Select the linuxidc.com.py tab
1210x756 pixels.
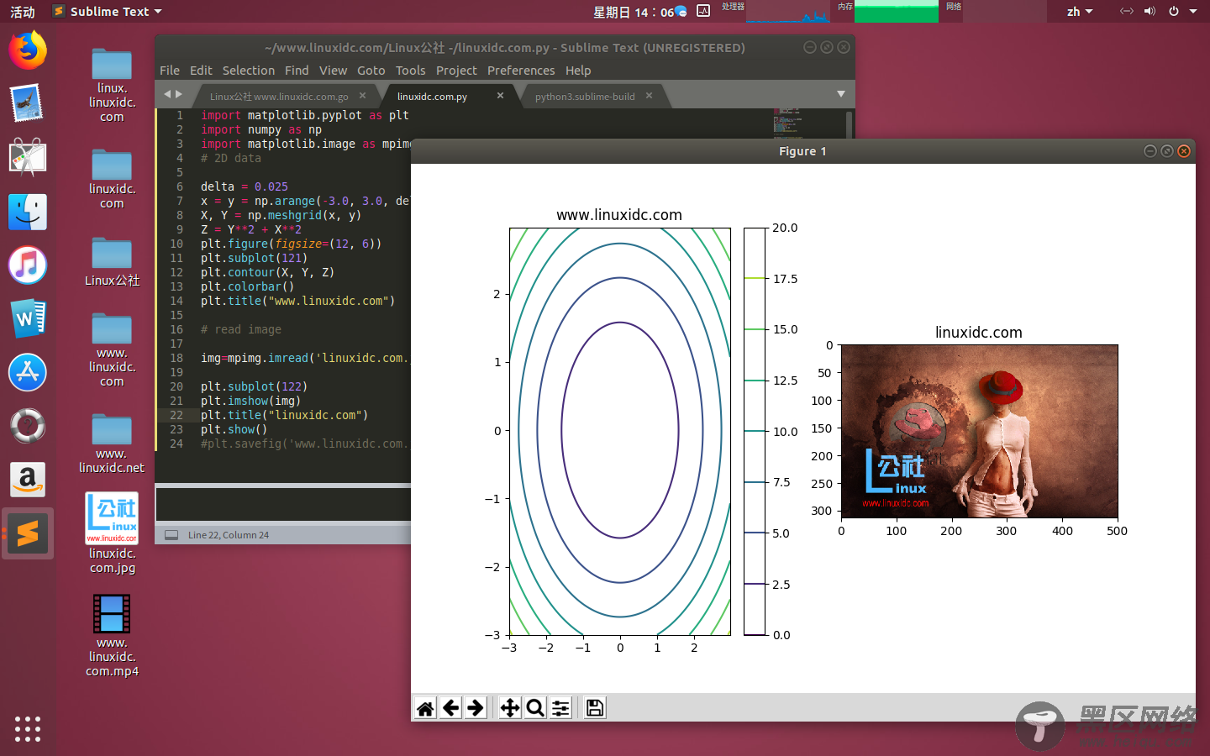click(x=432, y=97)
